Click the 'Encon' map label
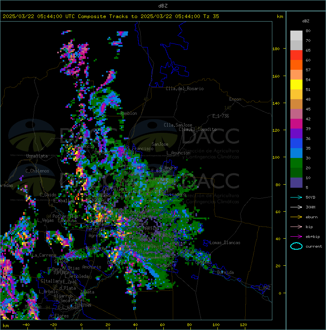The width and height of the screenshot is (326, 330). (235, 99)
